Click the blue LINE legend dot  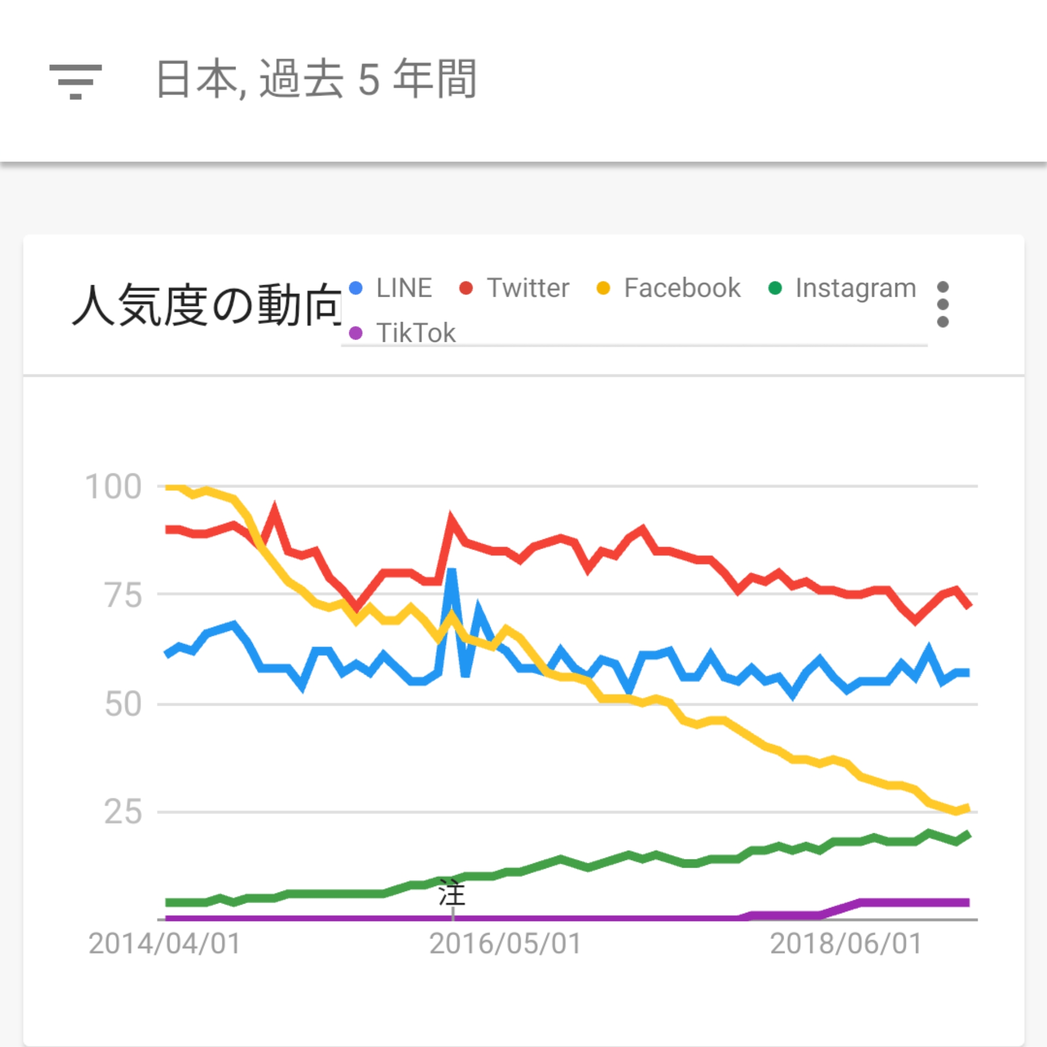click(x=356, y=288)
